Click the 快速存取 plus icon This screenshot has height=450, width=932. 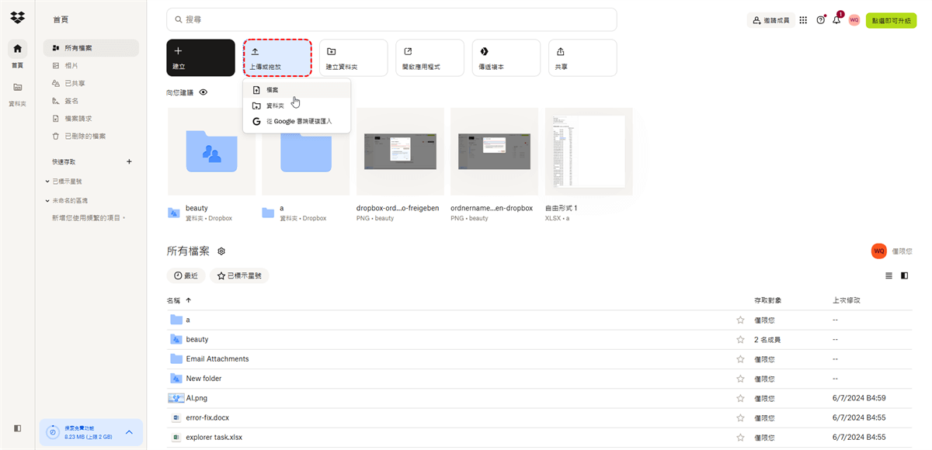tap(129, 161)
